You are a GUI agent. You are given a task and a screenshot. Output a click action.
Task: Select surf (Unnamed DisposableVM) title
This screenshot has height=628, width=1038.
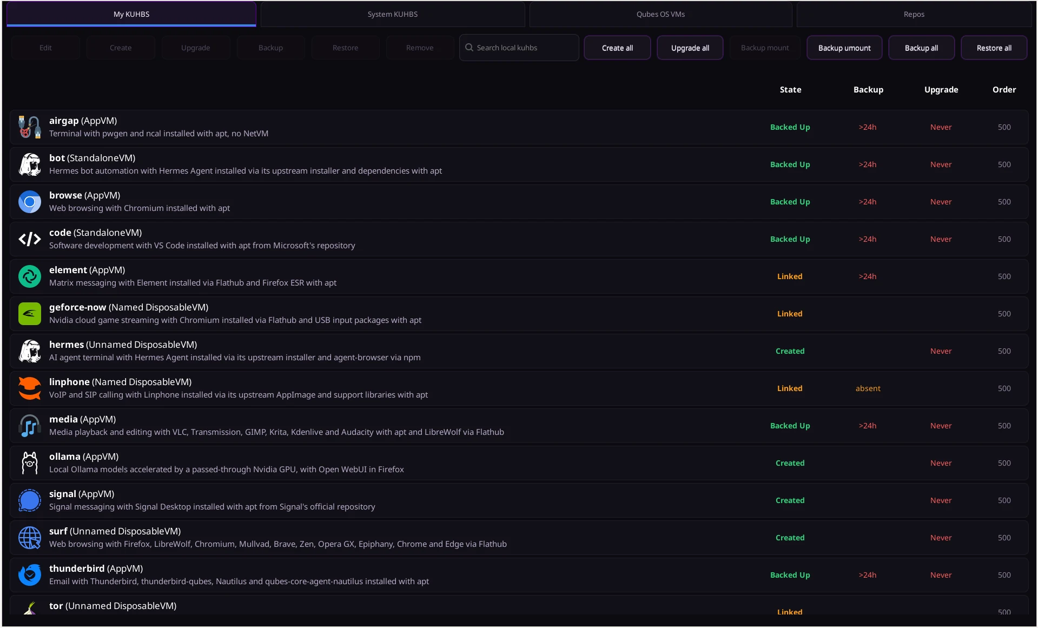pyautogui.click(x=115, y=531)
